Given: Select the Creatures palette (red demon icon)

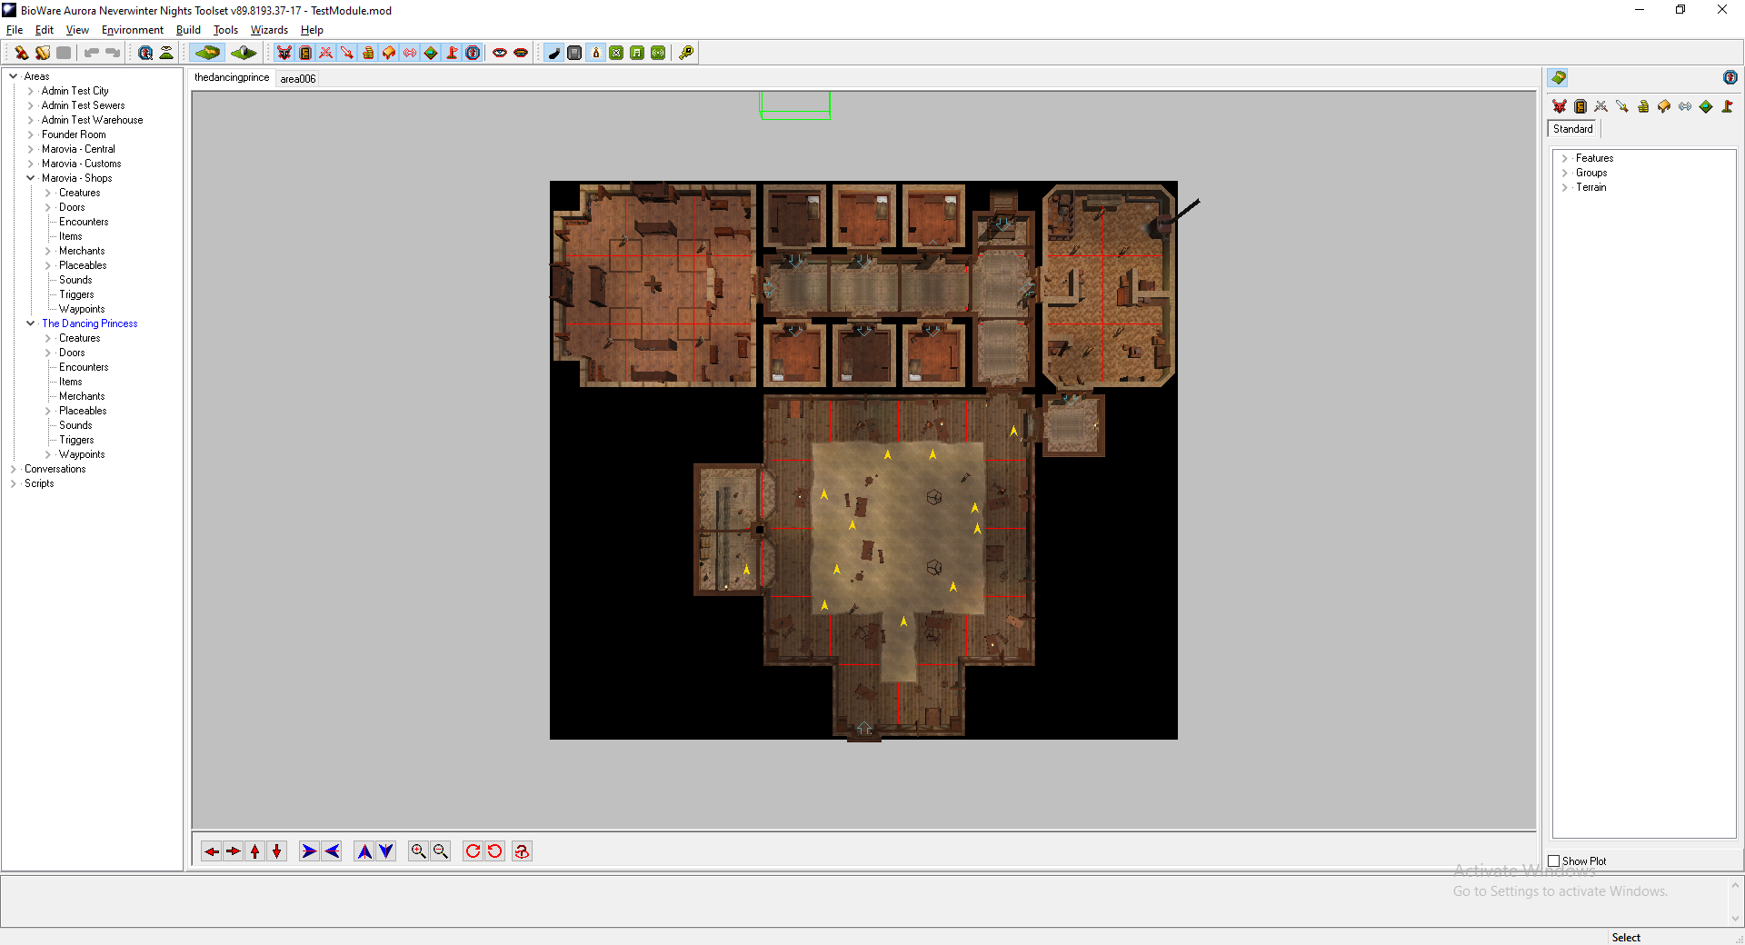Looking at the screenshot, I should click(x=1560, y=106).
